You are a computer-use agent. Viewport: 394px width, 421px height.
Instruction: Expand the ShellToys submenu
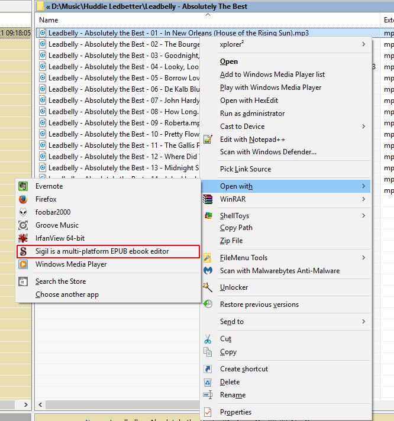pos(364,216)
